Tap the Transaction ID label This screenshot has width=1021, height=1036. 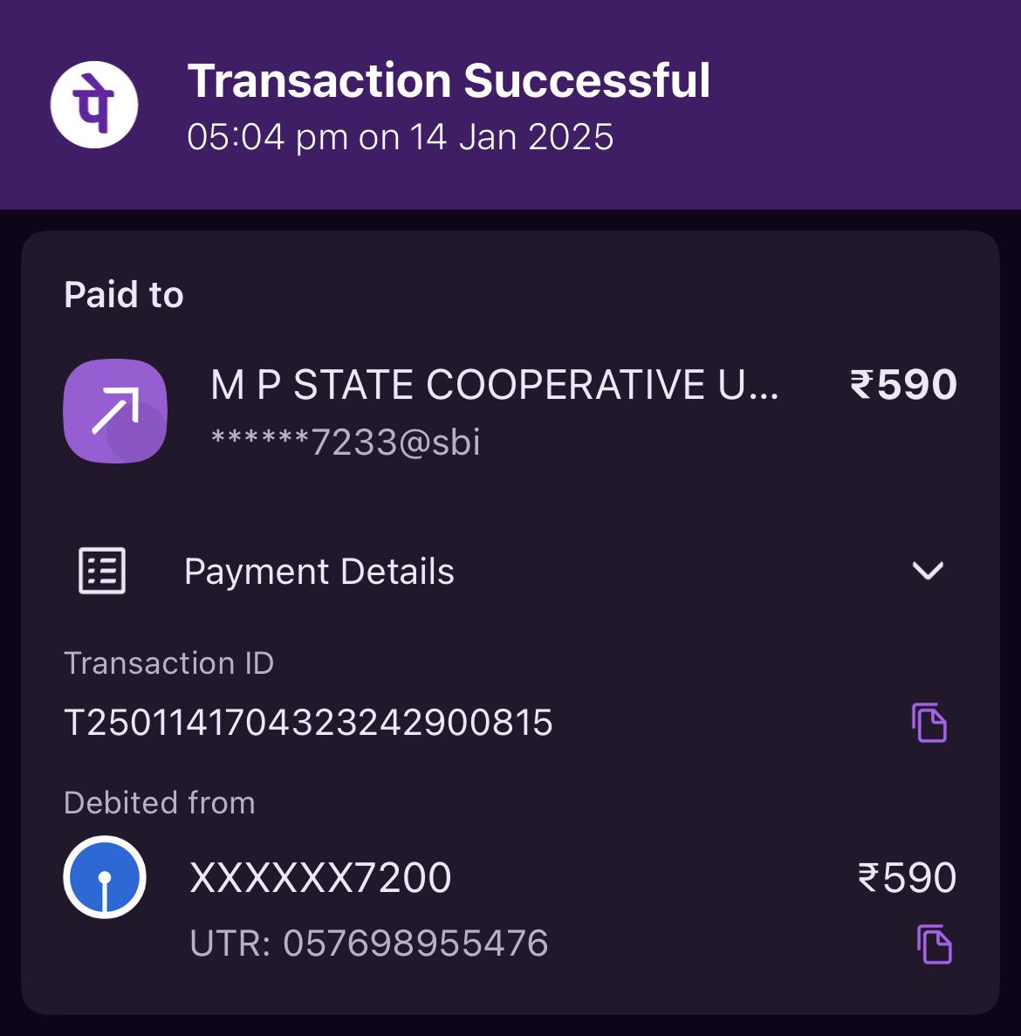pos(168,662)
